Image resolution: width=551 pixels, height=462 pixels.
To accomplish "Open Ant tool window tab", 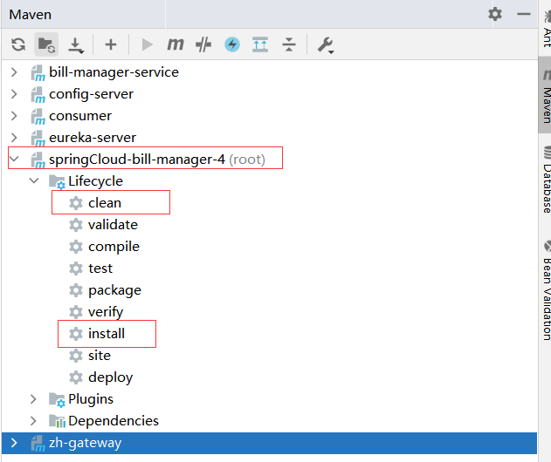I will 547,28.
